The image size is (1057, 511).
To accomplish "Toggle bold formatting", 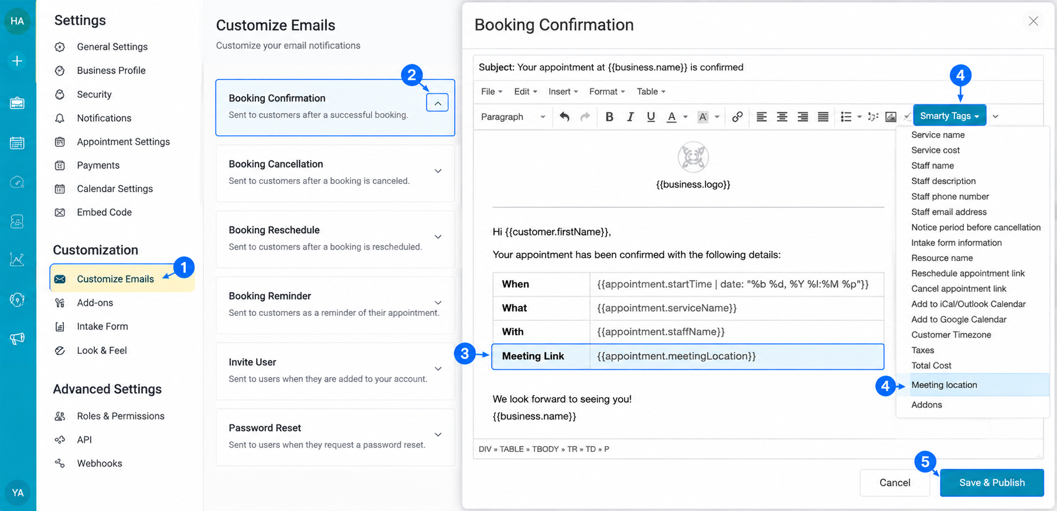I will pyautogui.click(x=609, y=117).
